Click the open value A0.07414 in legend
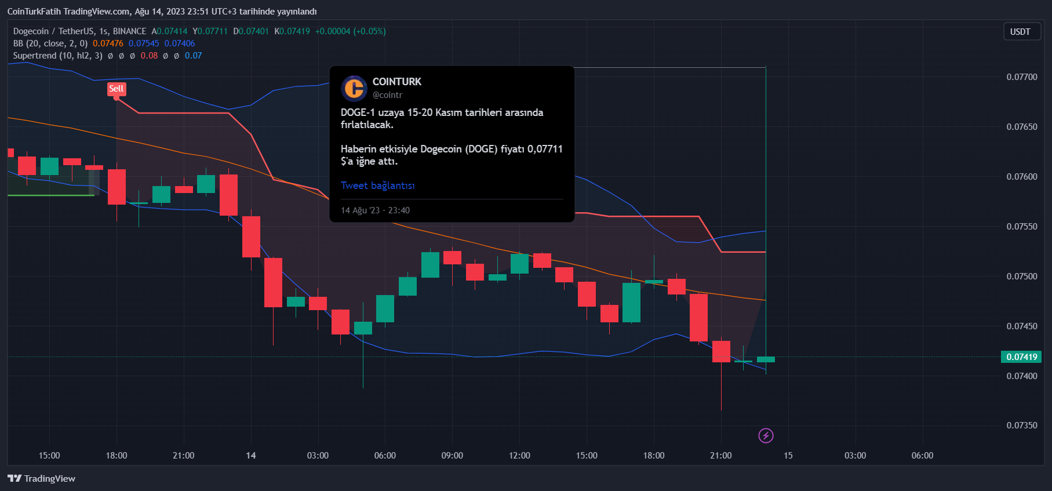The width and height of the screenshot is (1052, 491). [x=169, y=31]
